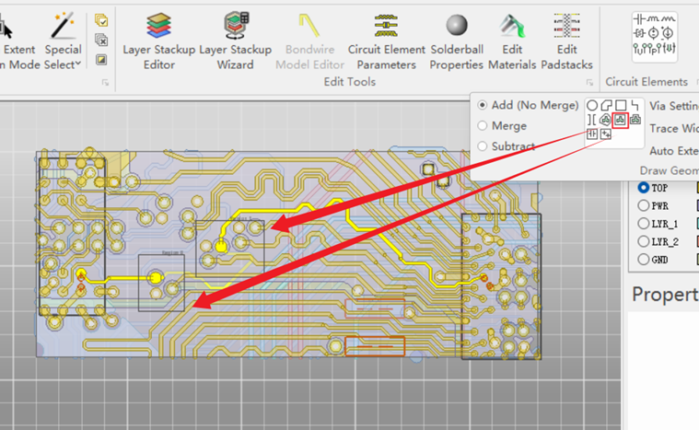The width and height of the screenshot is (699, 430).
Task: Expand the selection group dialog launcher
Action: tap(105, 84)
